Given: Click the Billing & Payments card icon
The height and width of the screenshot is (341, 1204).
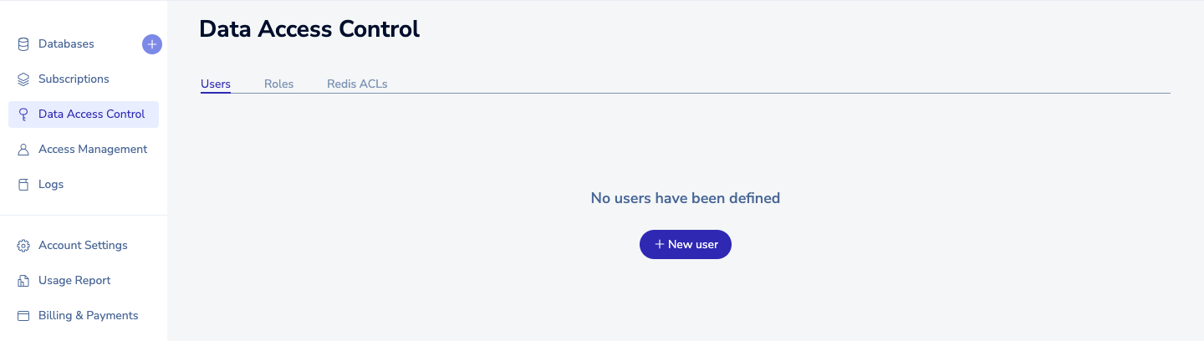Looking at the screenshot, I should click(23, 316).
